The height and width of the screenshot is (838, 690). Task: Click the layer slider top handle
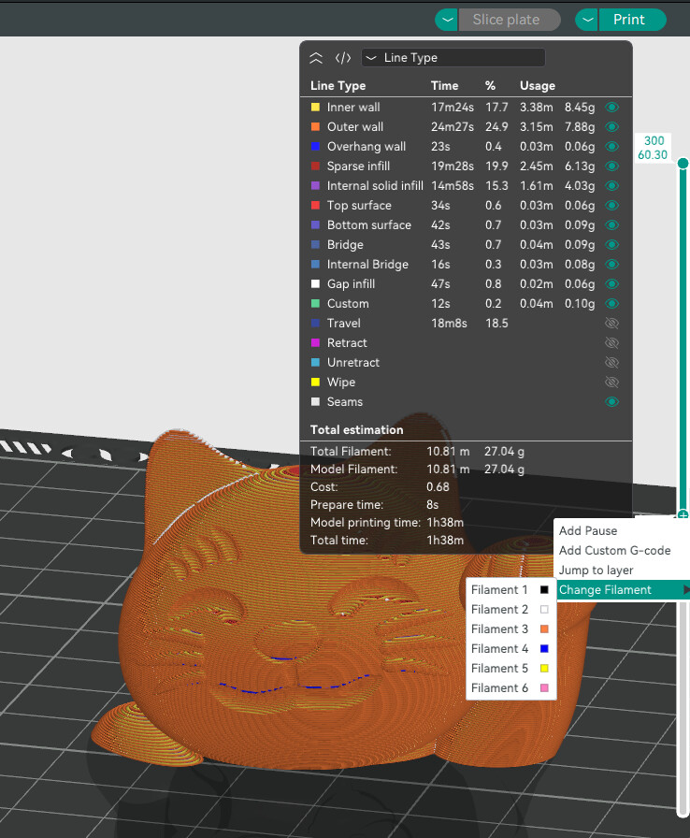[683, 163]
